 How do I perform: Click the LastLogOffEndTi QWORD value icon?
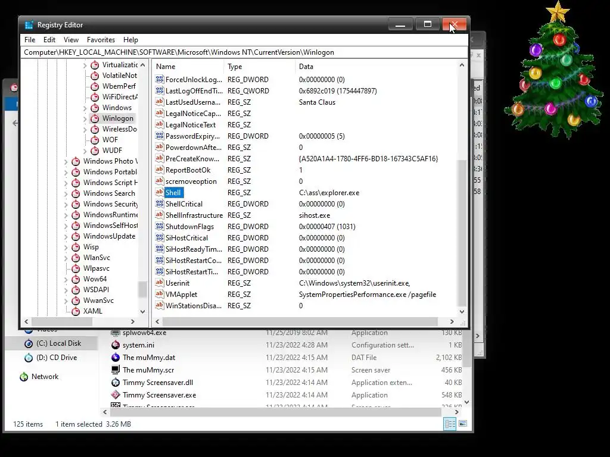click(159, 90)
